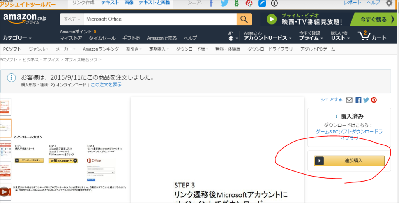Open Amazonランキング menu item
Viewport: 399px width, 203px height.
[x=101, y=49]
